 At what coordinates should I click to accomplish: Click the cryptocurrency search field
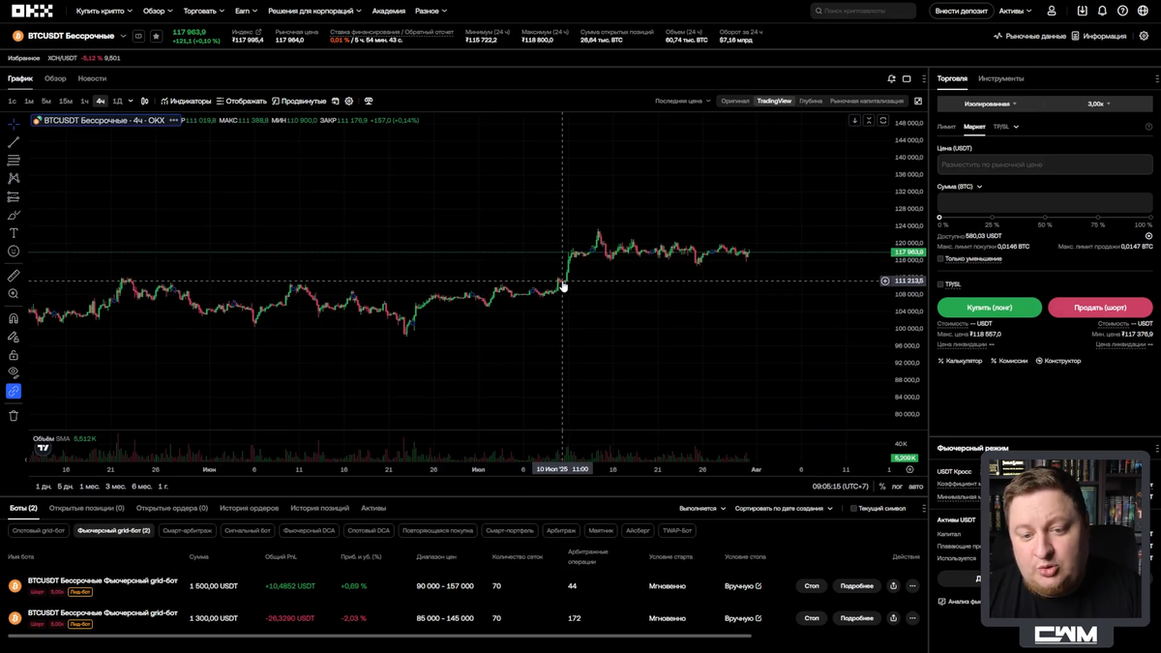[863, 11]
